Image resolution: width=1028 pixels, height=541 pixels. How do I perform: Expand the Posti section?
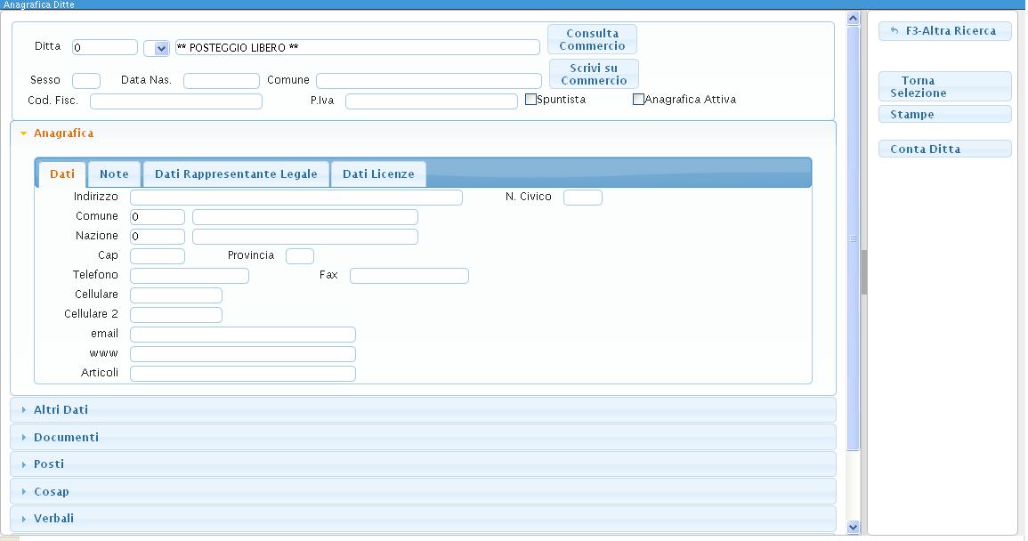pyautogui.click(x=49, y=464)
